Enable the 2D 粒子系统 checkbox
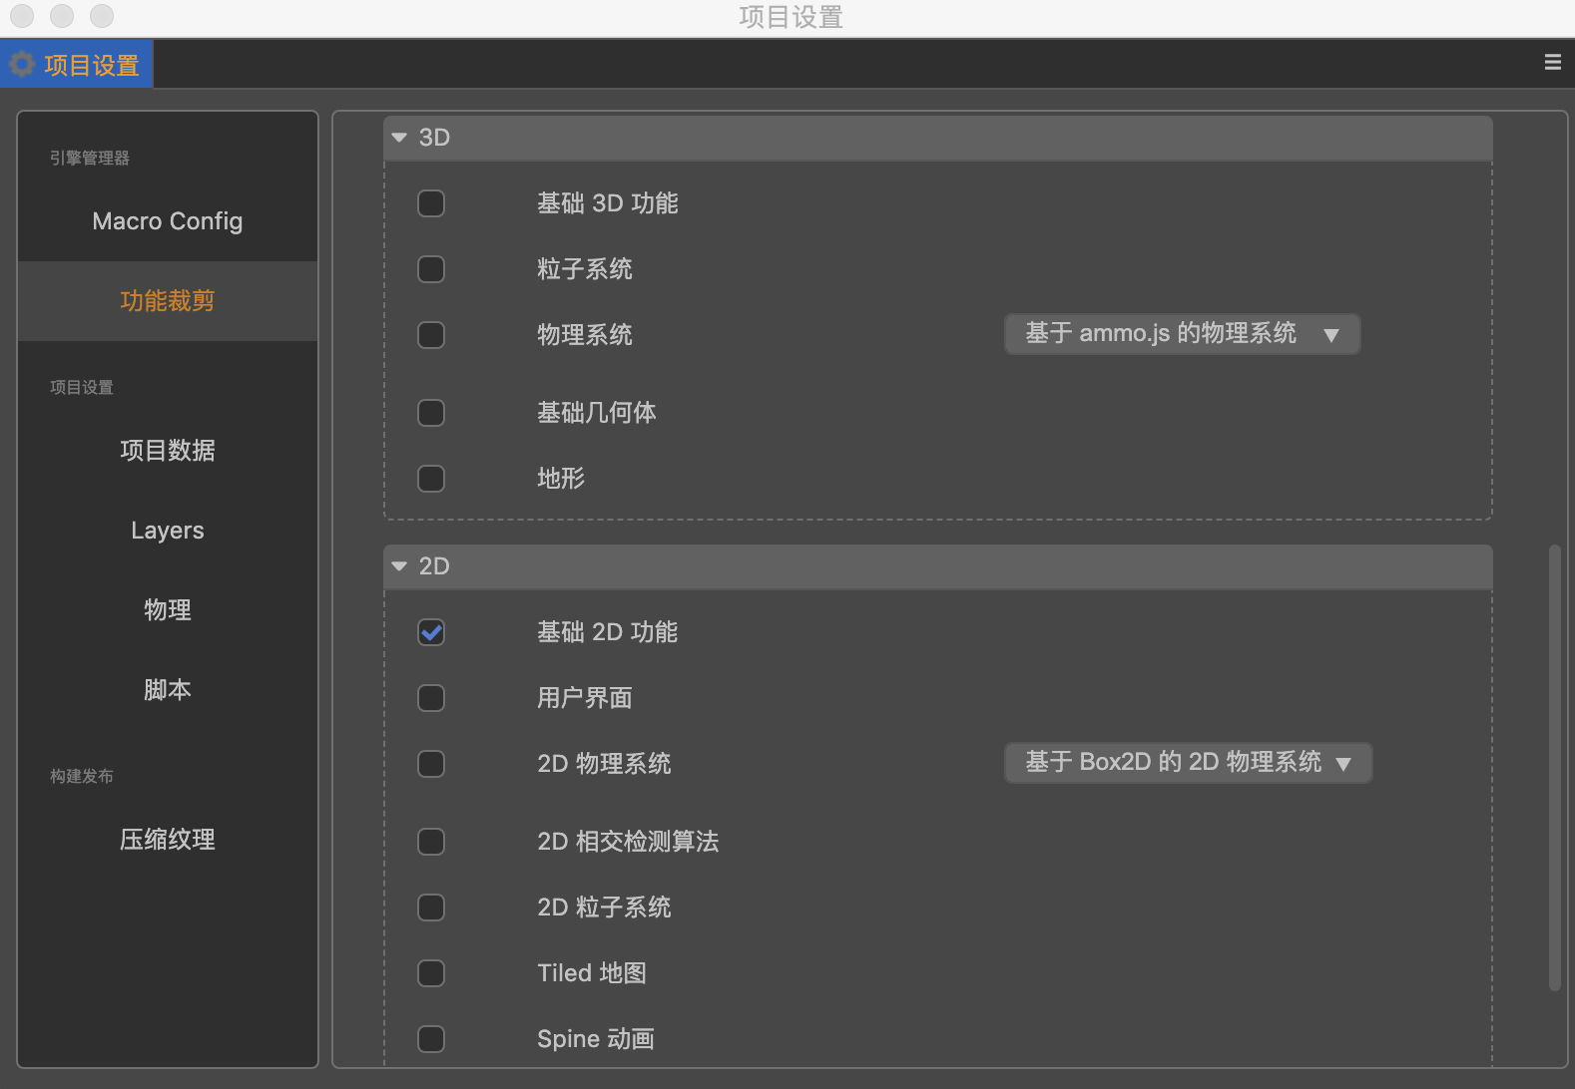This screenshot has height=1089, width=1575. click(x=431, y=907)
